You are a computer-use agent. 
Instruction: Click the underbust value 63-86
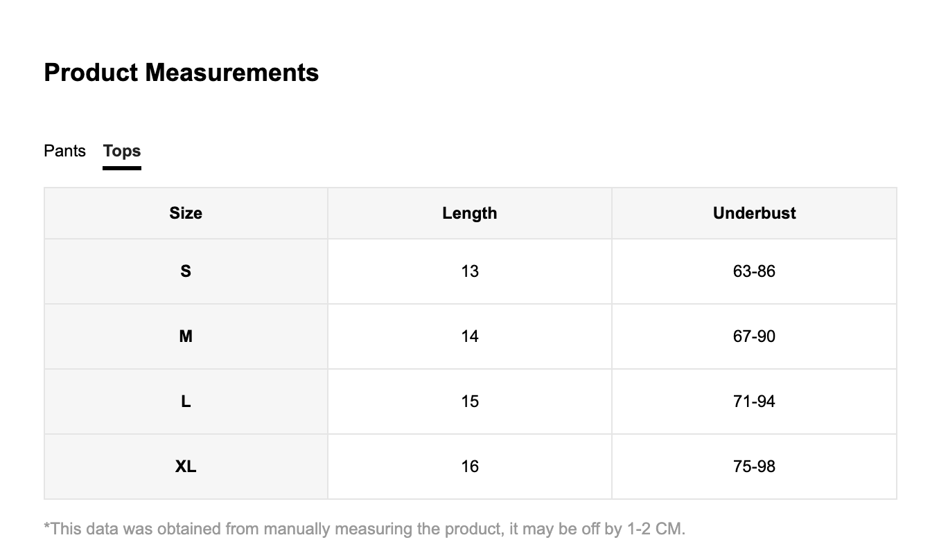click(754, 271)
